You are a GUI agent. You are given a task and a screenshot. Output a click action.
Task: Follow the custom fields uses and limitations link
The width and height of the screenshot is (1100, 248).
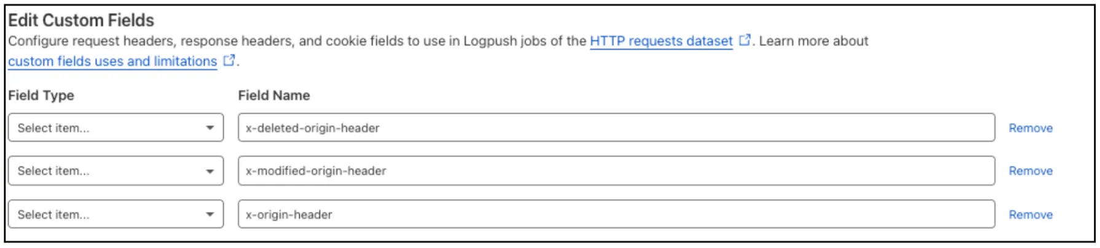112,61
